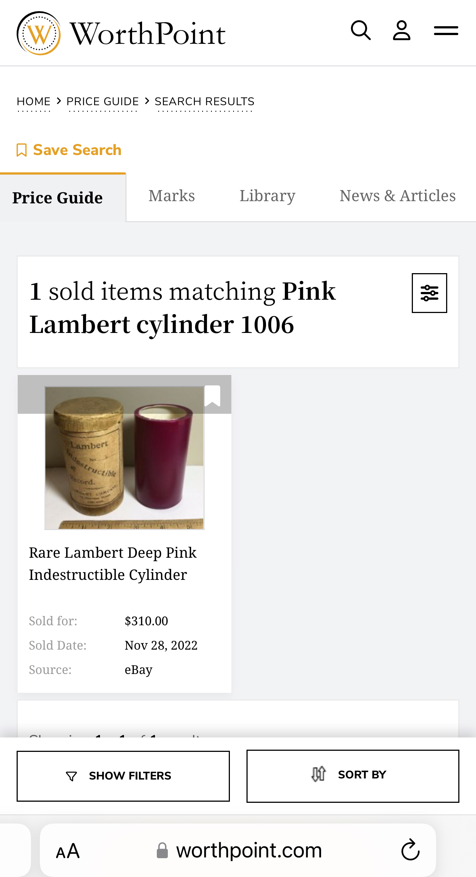476x877 pixels.
Task: Open the News & Articles tab
Action: [397, 196]
